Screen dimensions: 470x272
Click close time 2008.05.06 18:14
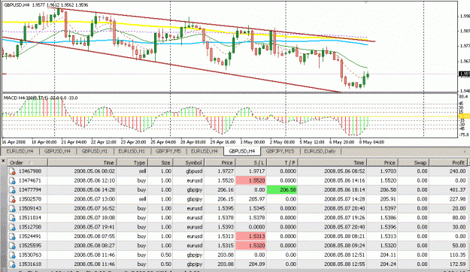344,190
